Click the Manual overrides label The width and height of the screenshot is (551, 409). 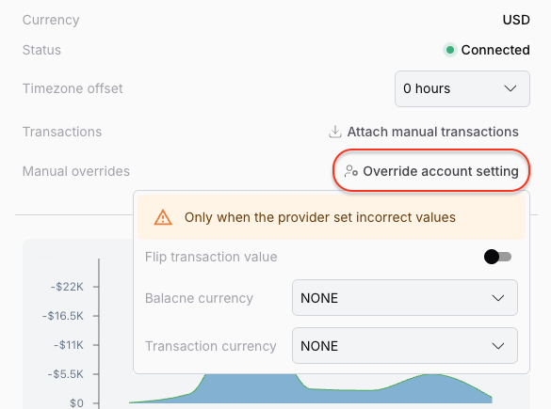76,171
